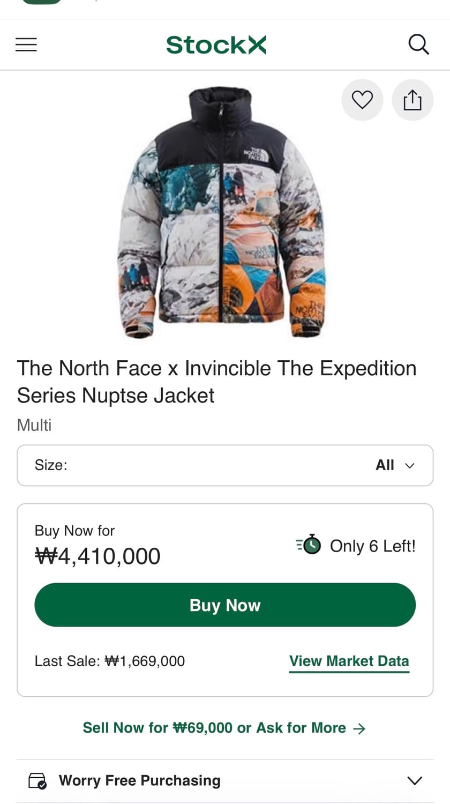This screenshot has width=450, height=804.
Task: Favorite the jacket with the heart icon
Action: point(362,100)
